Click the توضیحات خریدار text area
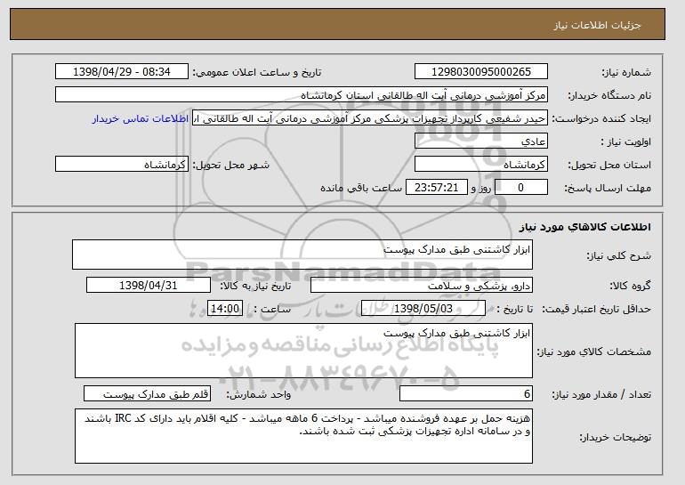685x485 pixels. 303,436
